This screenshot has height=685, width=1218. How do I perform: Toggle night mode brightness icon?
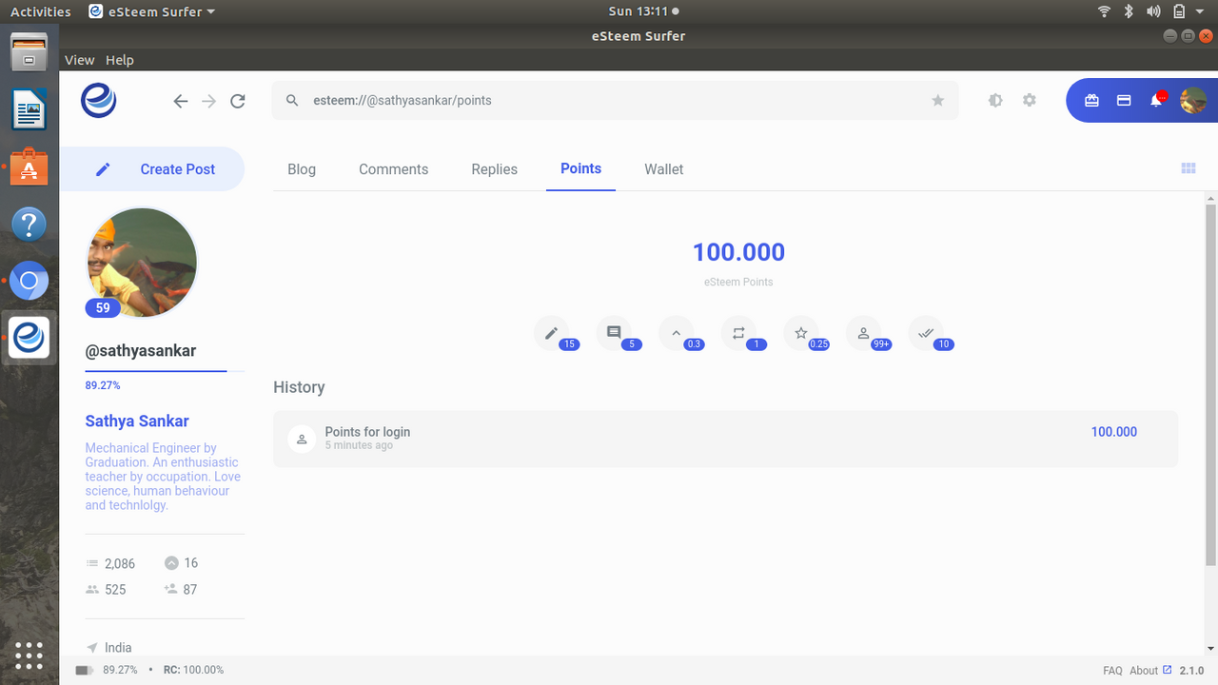pos(995,100)
